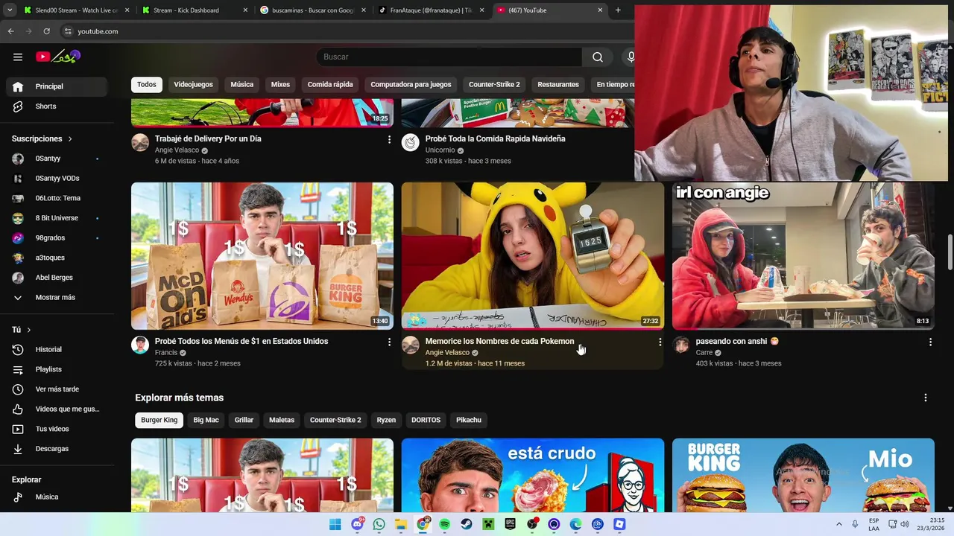The height and width of the screenshot is (536, 954).
Task: Open options for Memorice los Nombres video
Action: 660,342
